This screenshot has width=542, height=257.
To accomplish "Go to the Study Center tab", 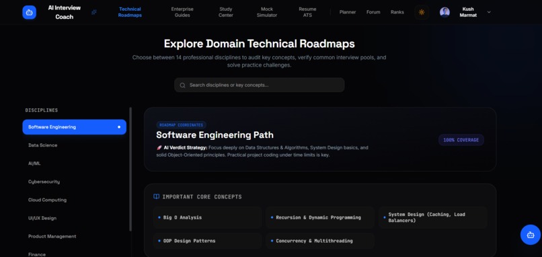I will (x=226, y=12).
